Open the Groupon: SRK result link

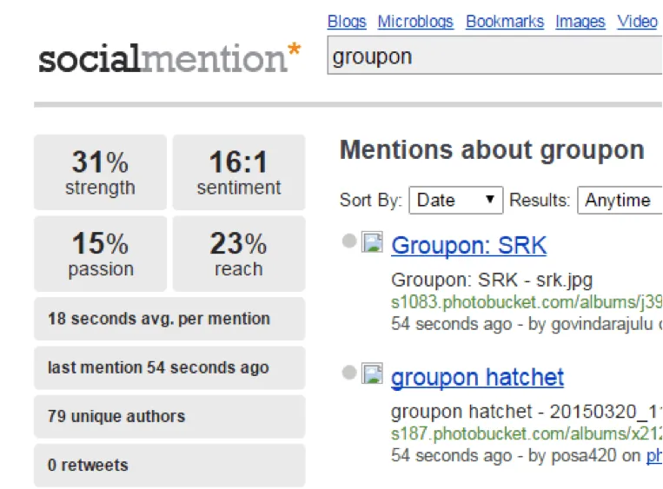coord(468,245)
